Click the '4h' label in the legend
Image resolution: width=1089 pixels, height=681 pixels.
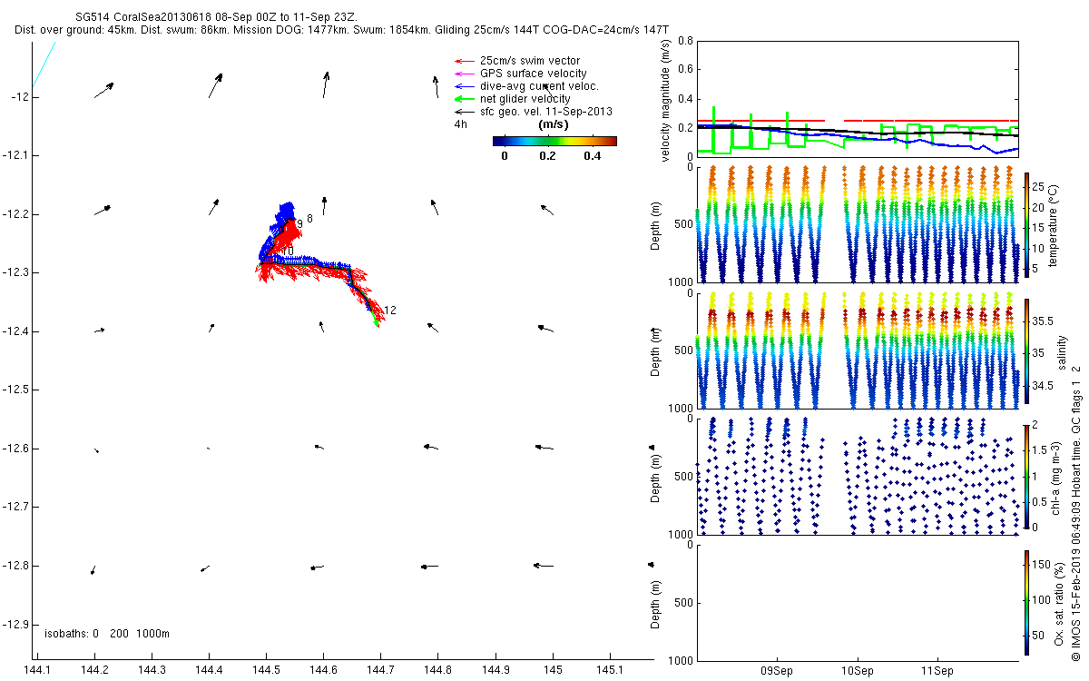tap(460, 124)
